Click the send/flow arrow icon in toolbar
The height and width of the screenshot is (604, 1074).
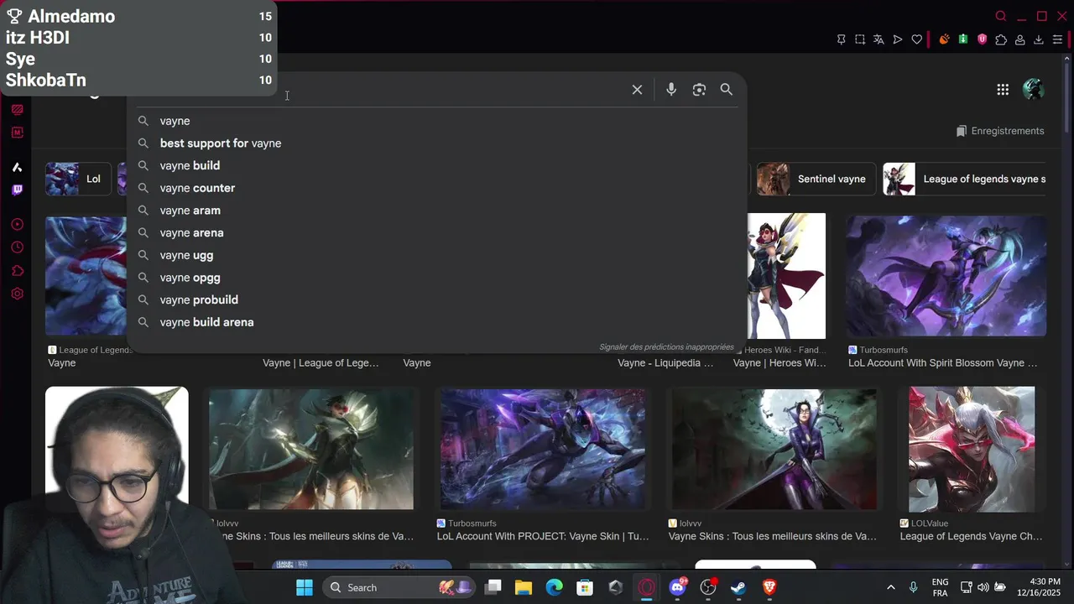[898, 39]
